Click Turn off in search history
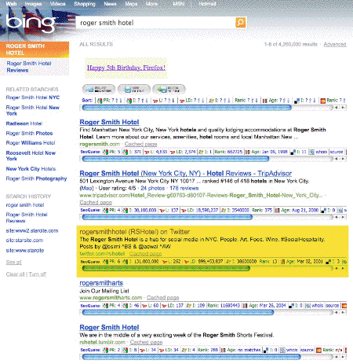 pyautogui.click(x=38, y=274)
